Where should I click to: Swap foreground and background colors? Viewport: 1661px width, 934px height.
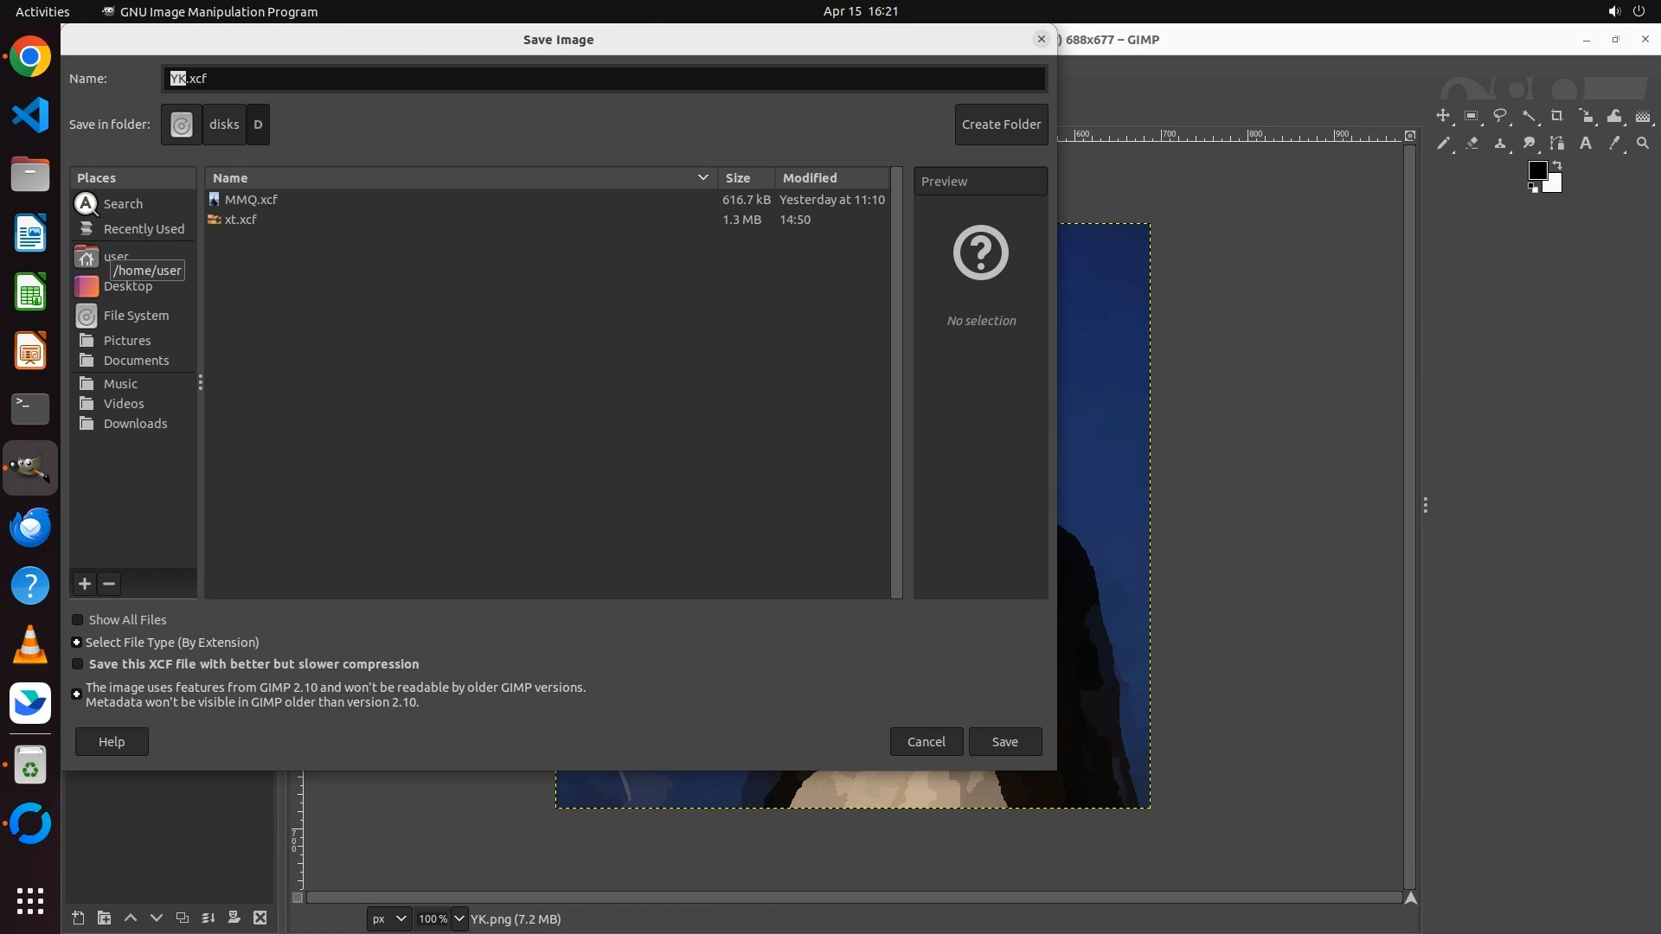[1557, 164]
